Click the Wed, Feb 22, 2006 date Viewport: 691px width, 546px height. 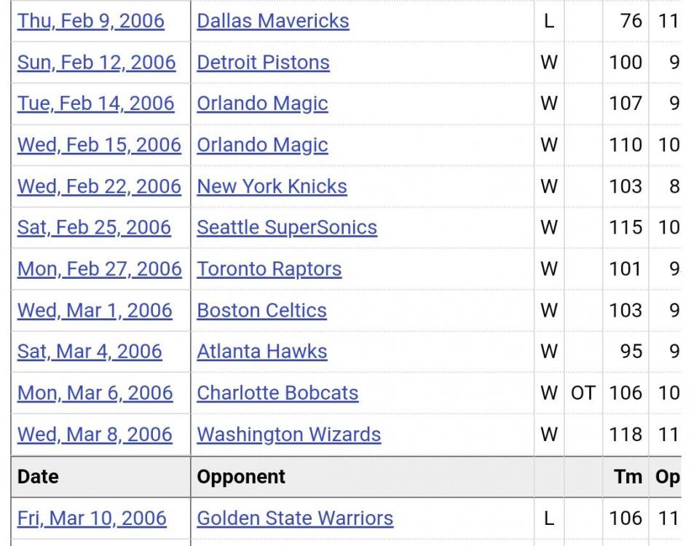pos(99,186)
